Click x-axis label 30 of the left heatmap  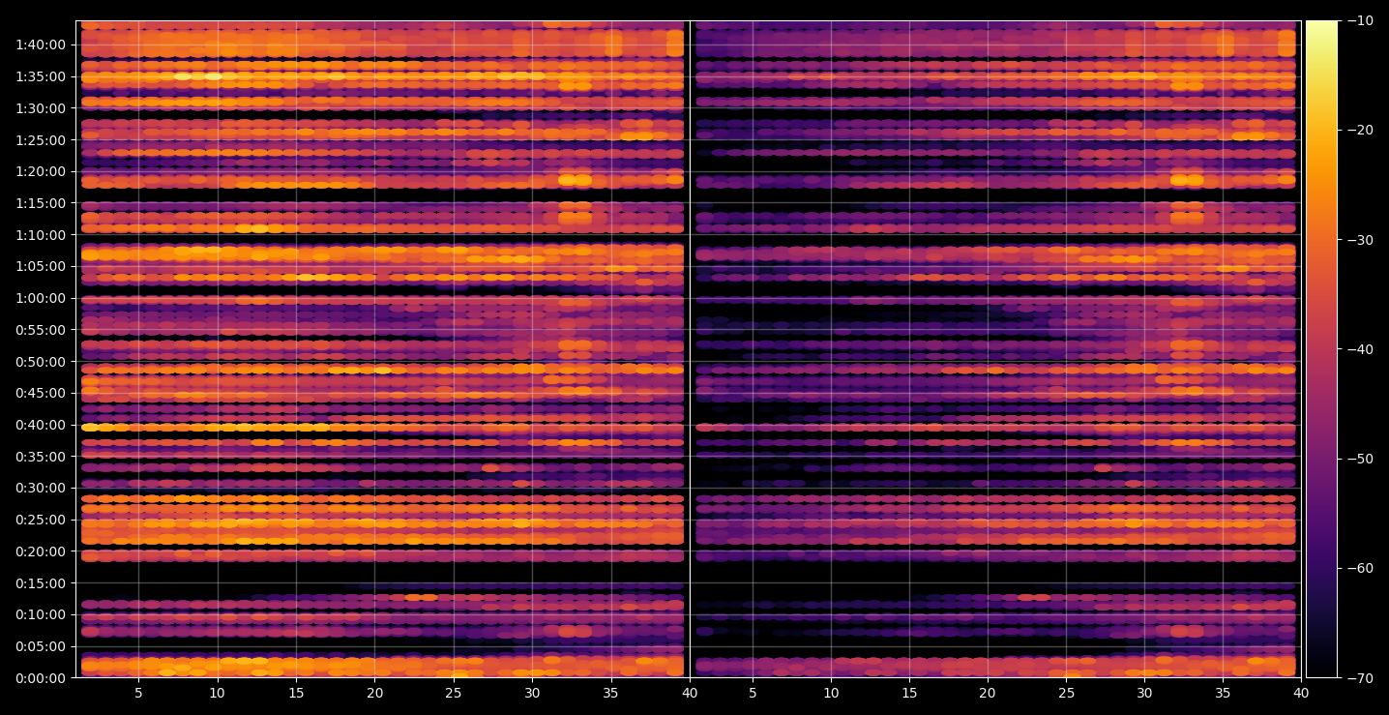pyautogui.click(x=532, y=693)
